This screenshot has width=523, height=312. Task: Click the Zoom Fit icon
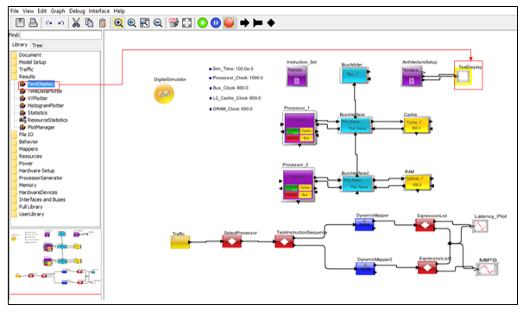(145, 22)
